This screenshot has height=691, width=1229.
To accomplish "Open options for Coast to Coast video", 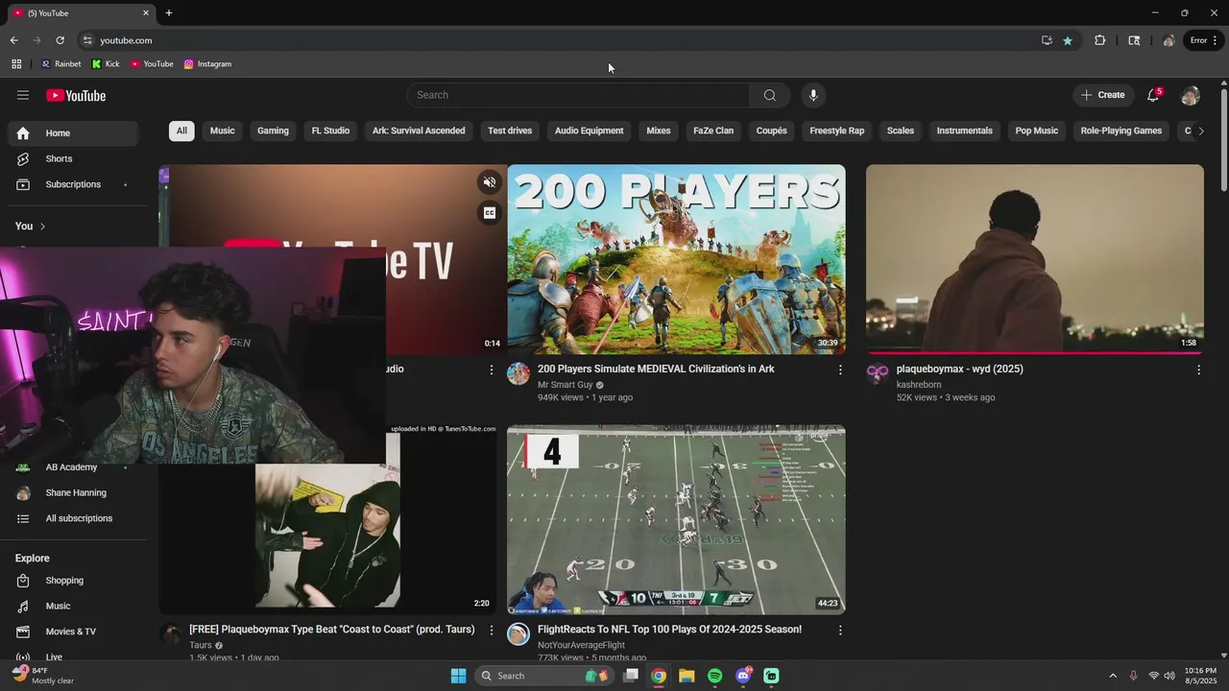I will (492, 631).
